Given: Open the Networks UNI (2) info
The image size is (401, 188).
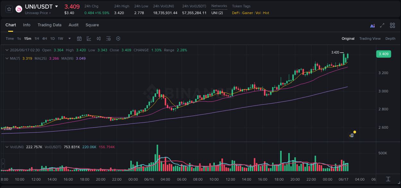Looking at the screenshot, I should click(217, 13).
